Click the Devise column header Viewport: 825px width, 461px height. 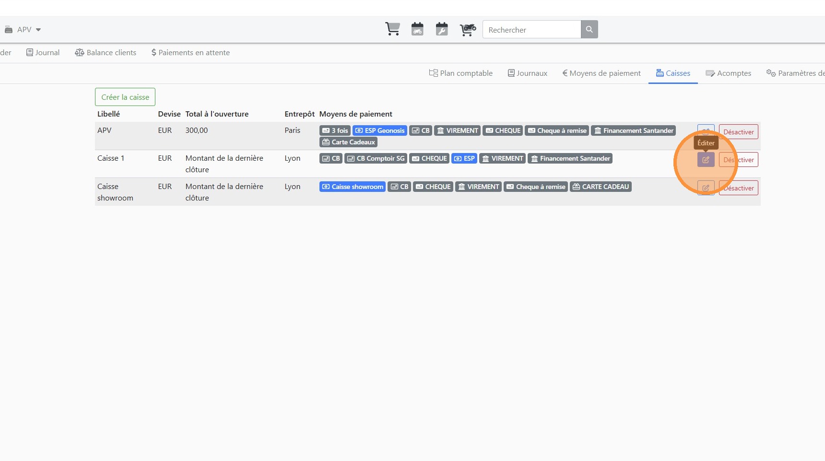(x=169, y=114)
